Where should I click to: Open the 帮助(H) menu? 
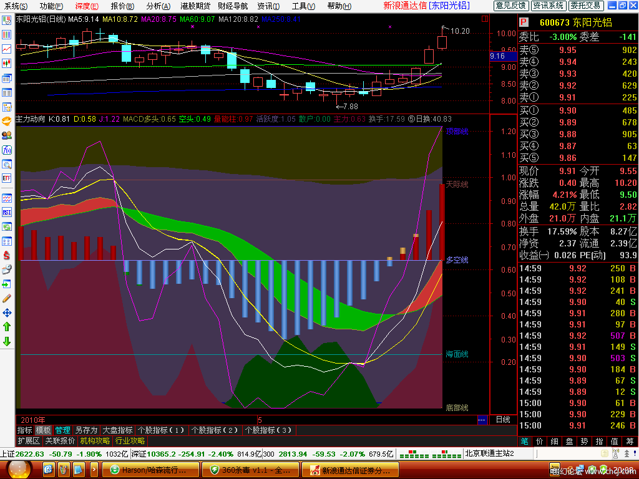[339, 6]
